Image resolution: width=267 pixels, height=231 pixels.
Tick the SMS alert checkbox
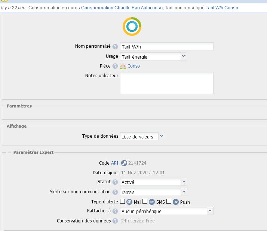(x=145, y=202)
